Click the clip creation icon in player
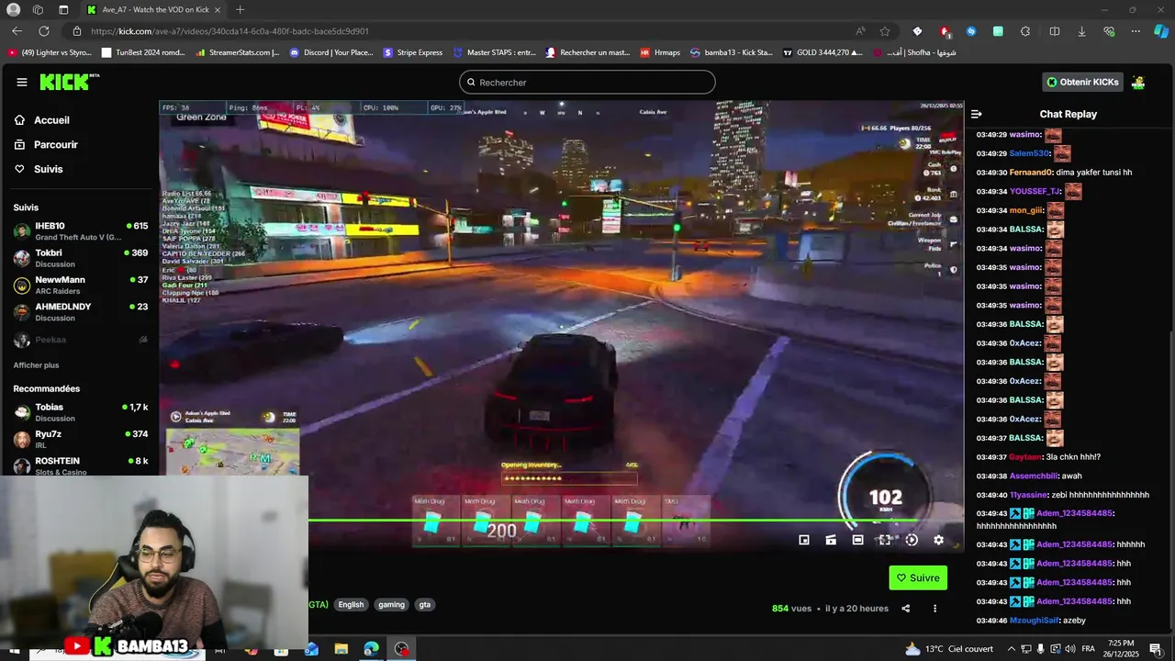Viewport: 1175px width, 661px height. [x=831, y=540]
